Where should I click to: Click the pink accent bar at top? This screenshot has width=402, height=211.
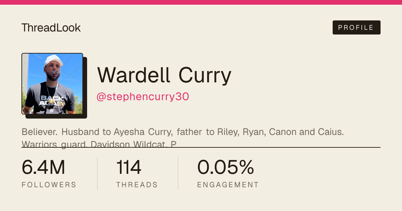201,2
